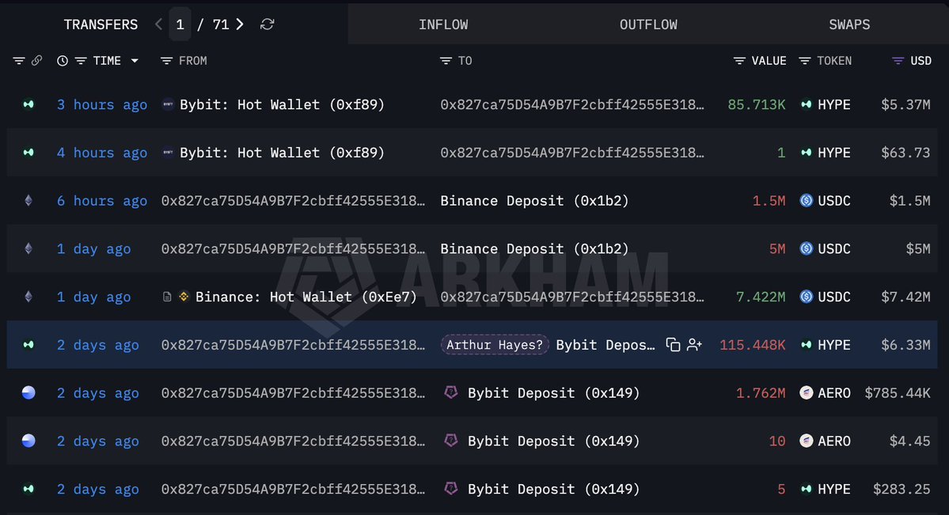Viewport: 949px width, 515px height.
Task: Click Hyperliquid chain icon in 3 hours ago row
Action: (28, 104)
